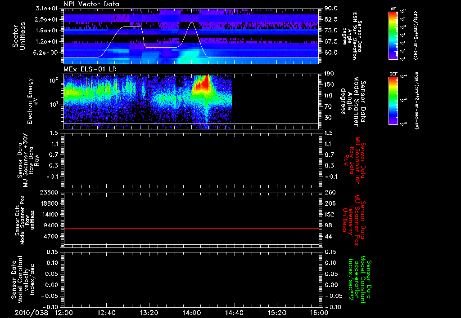Click the 16:00 time tick label
461x318 pixels.
click(x=319, y=313)
